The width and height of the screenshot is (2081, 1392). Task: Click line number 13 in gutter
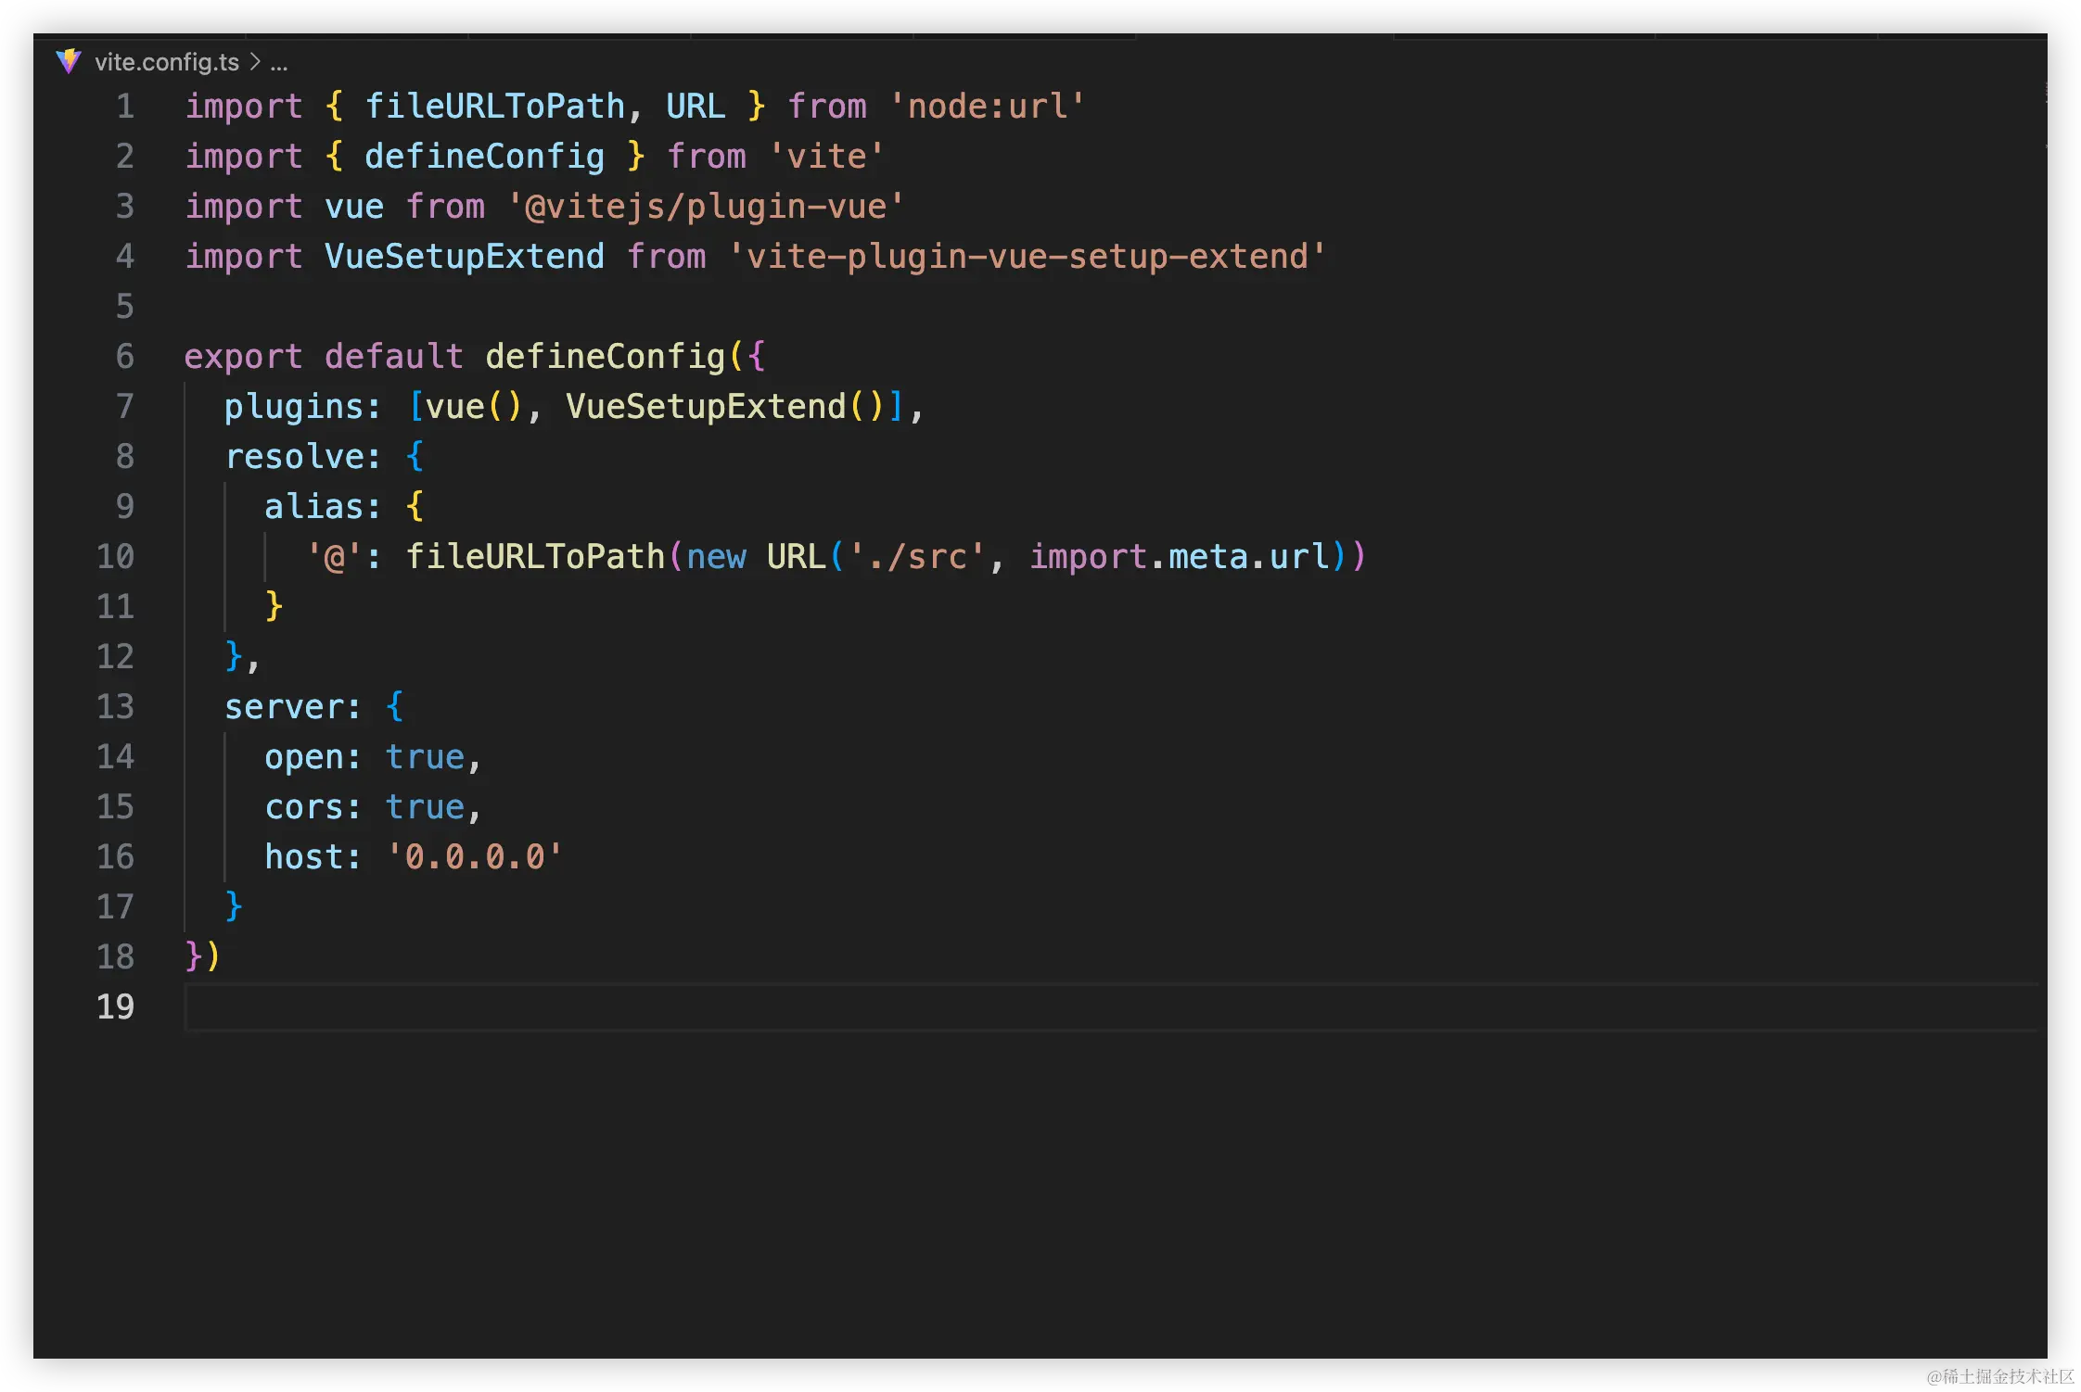115,707
